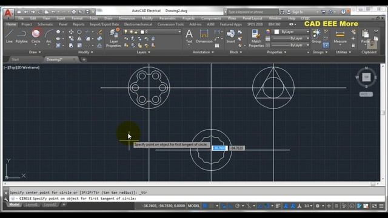Click the Customization menu icon in status bar
388x218 pixels.
point(381,206)
